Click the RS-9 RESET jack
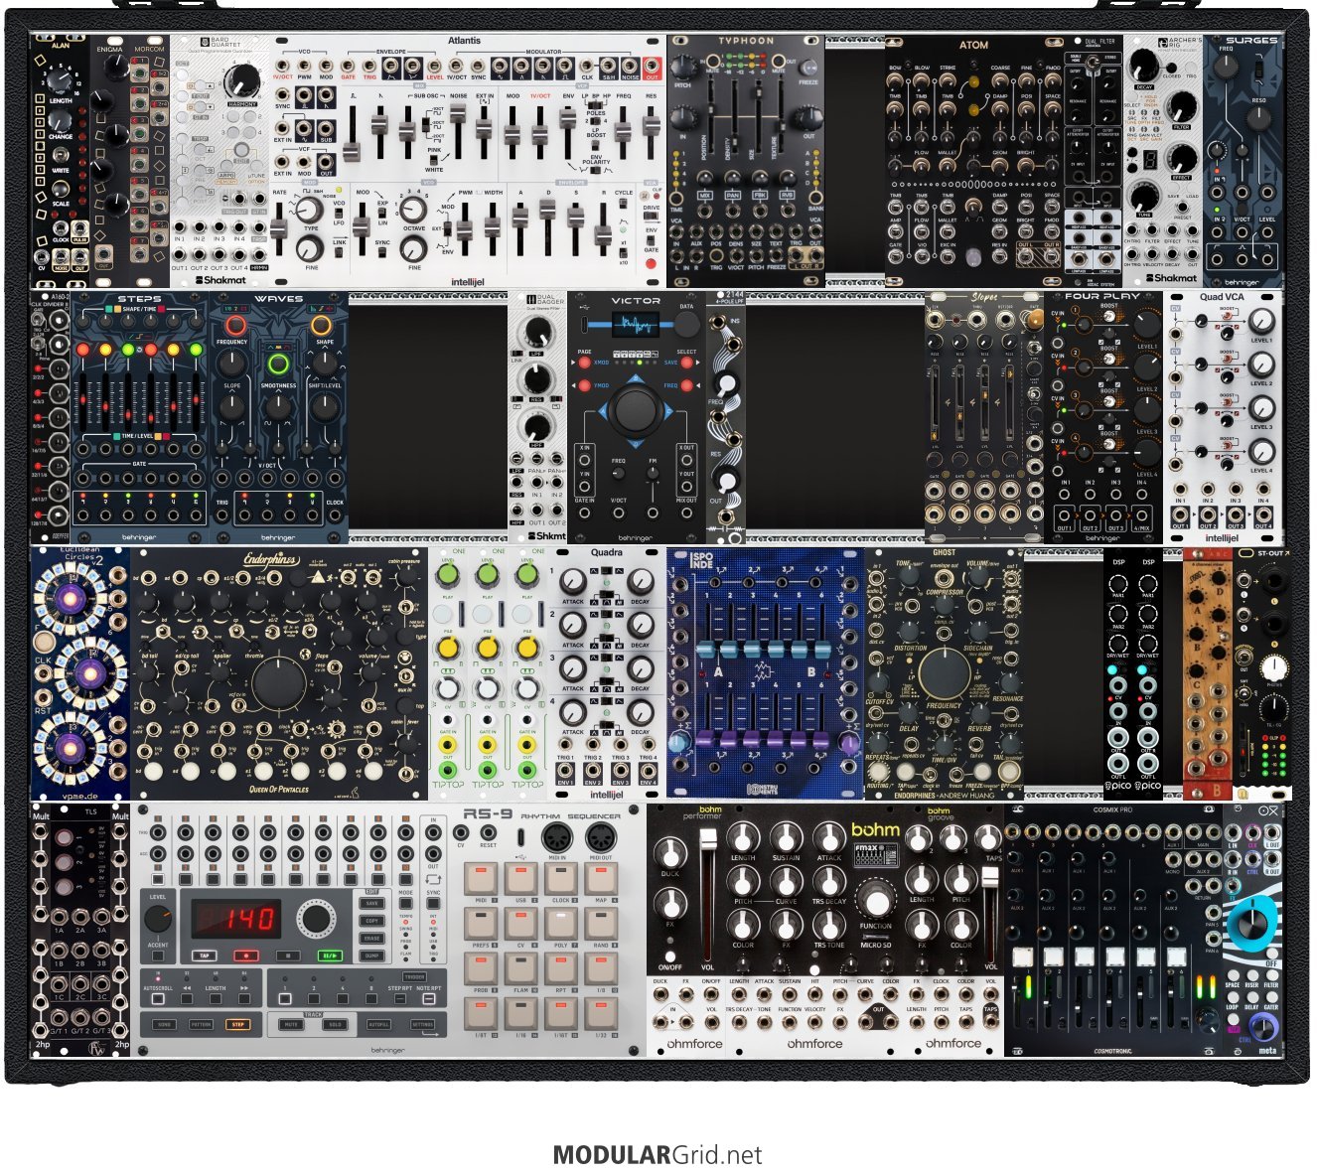1317x1176 pixels. coord(489,832)
